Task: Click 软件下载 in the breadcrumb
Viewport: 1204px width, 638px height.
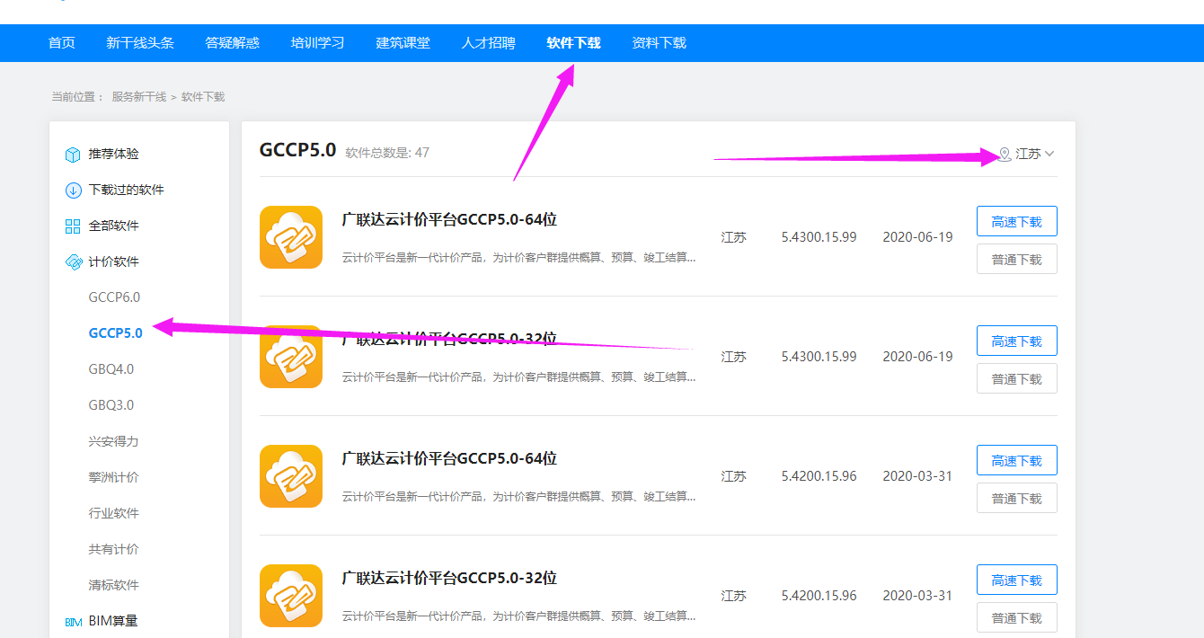Action: click(x=203, y=97)
